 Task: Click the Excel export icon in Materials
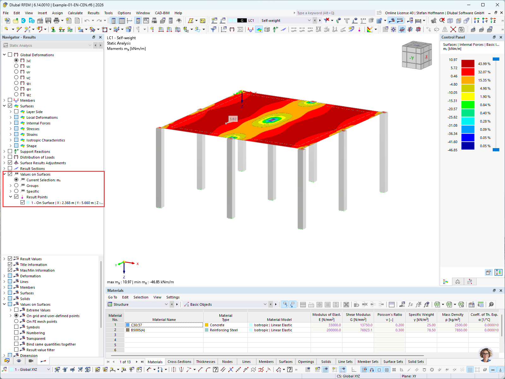(437, 304)
